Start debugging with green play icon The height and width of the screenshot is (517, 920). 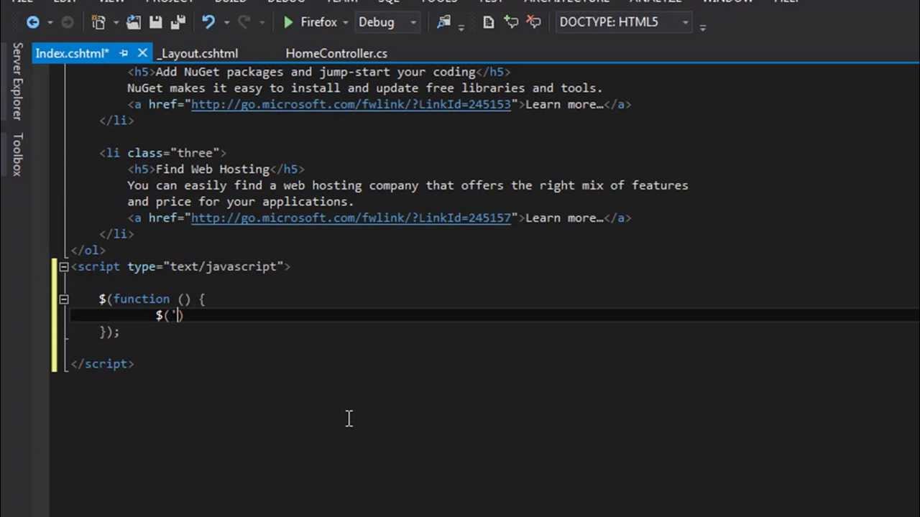(288, 22)
